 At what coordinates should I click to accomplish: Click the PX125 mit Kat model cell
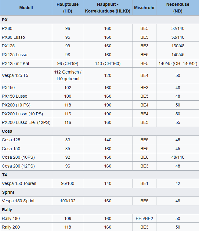click(26, 63)
